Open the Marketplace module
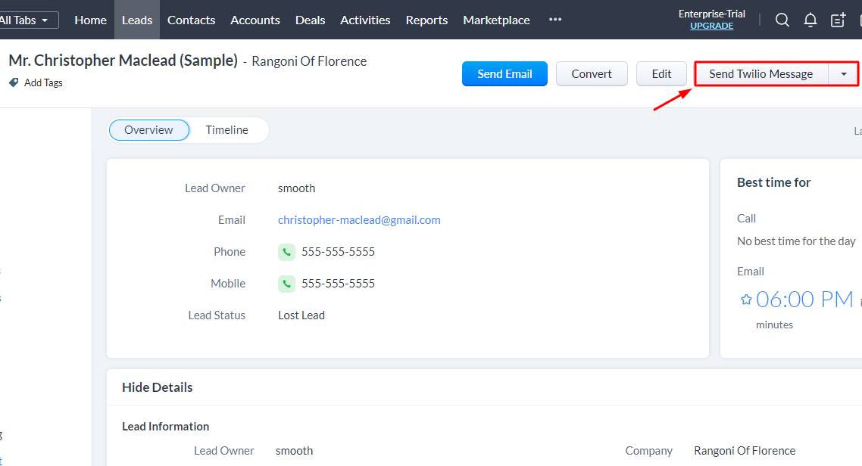862x466 pixels. (x=496, y=20)
